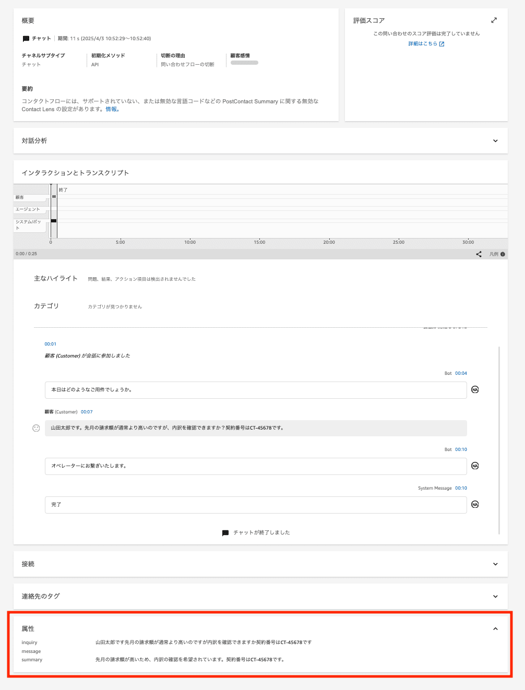
Task: Jump to Bot timestamp 00:04
Action: (461, 373)
